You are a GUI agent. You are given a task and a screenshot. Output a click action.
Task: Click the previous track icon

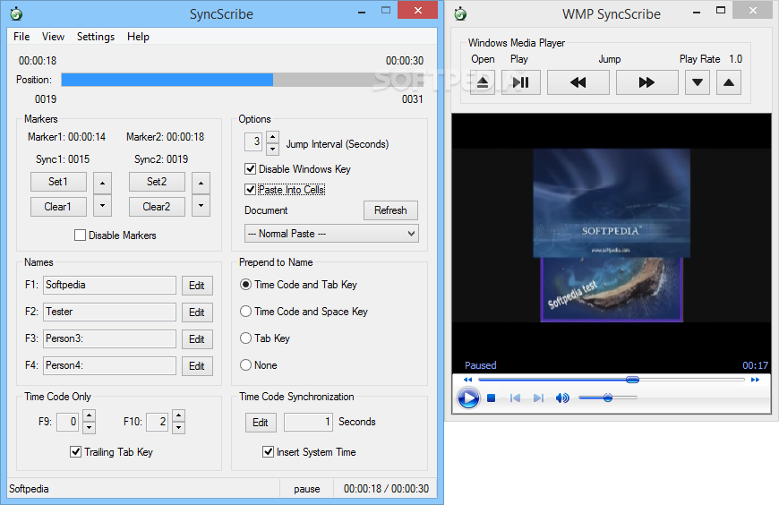[x=515, y=398]
